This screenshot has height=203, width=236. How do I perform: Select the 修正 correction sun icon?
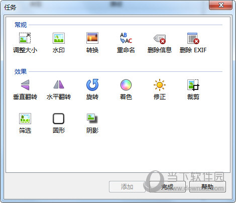160,85
